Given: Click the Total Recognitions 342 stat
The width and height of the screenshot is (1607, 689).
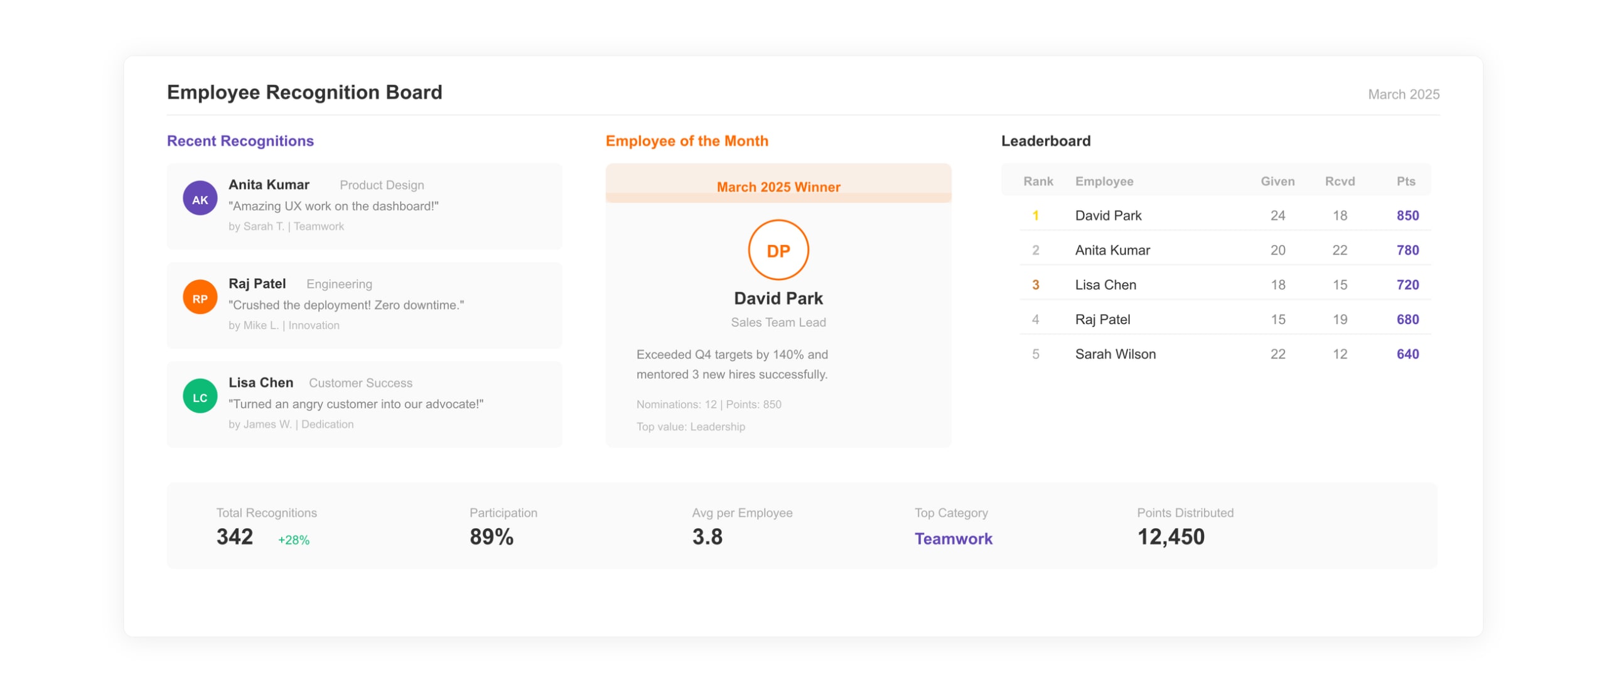Looking at the screenshot, I should point(234,536).
